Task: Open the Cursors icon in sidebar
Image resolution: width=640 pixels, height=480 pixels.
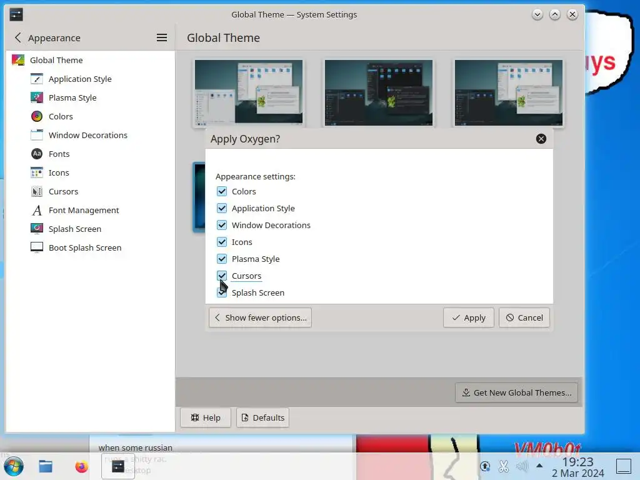Action: tap(37, 191)
